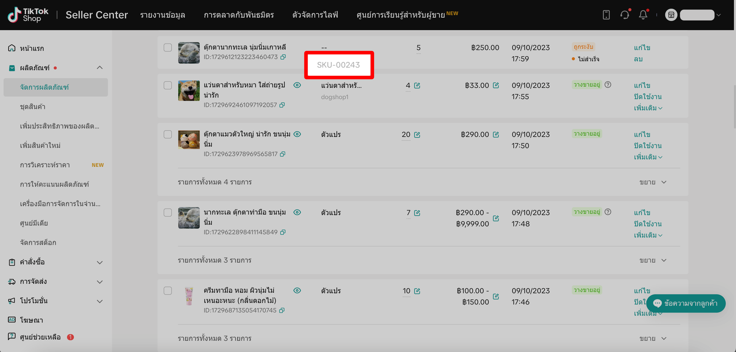Open the customer support headset icon
Image resolution: width=736 pixels, height=352 pixels.
(x=625, y=15)
